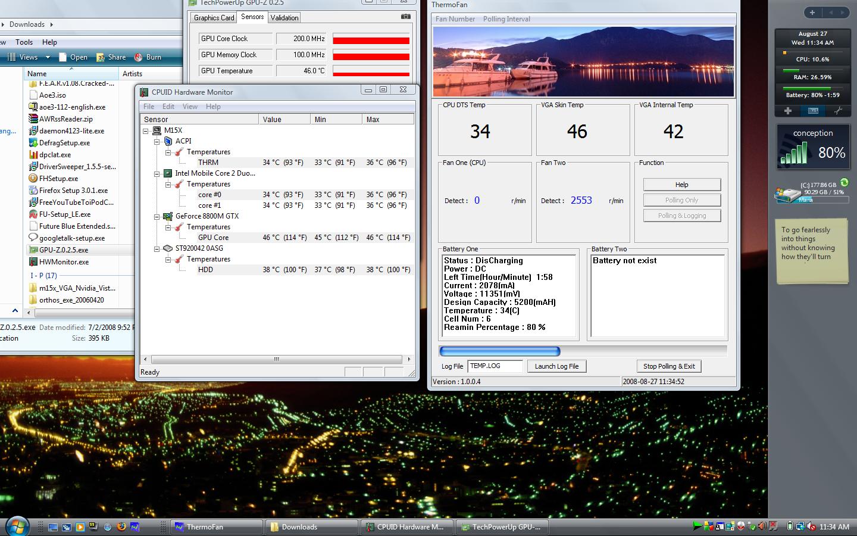Image resolution: width=857 pixels, height=536 pixels.
Task: Click the Help button in ThermoFan
Action: point(681,185)
